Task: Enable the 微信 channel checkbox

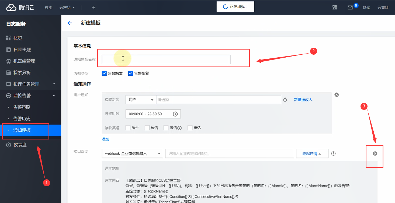Action: 166,128
